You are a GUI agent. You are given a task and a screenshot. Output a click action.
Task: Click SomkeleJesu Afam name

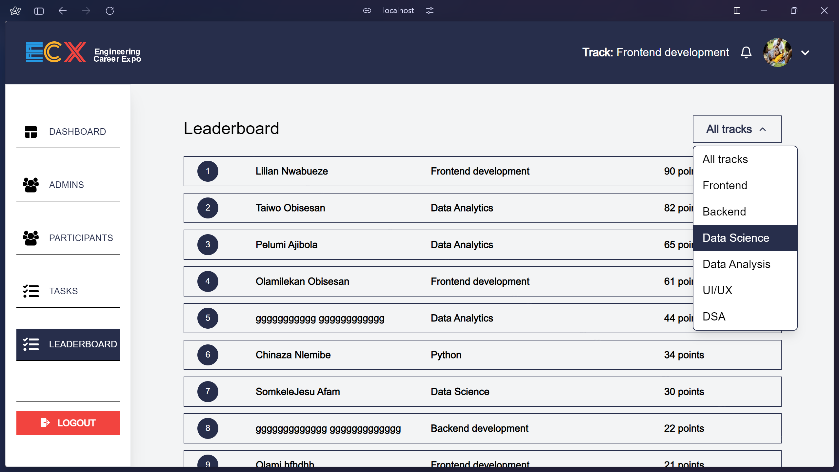tap(298, 392)
